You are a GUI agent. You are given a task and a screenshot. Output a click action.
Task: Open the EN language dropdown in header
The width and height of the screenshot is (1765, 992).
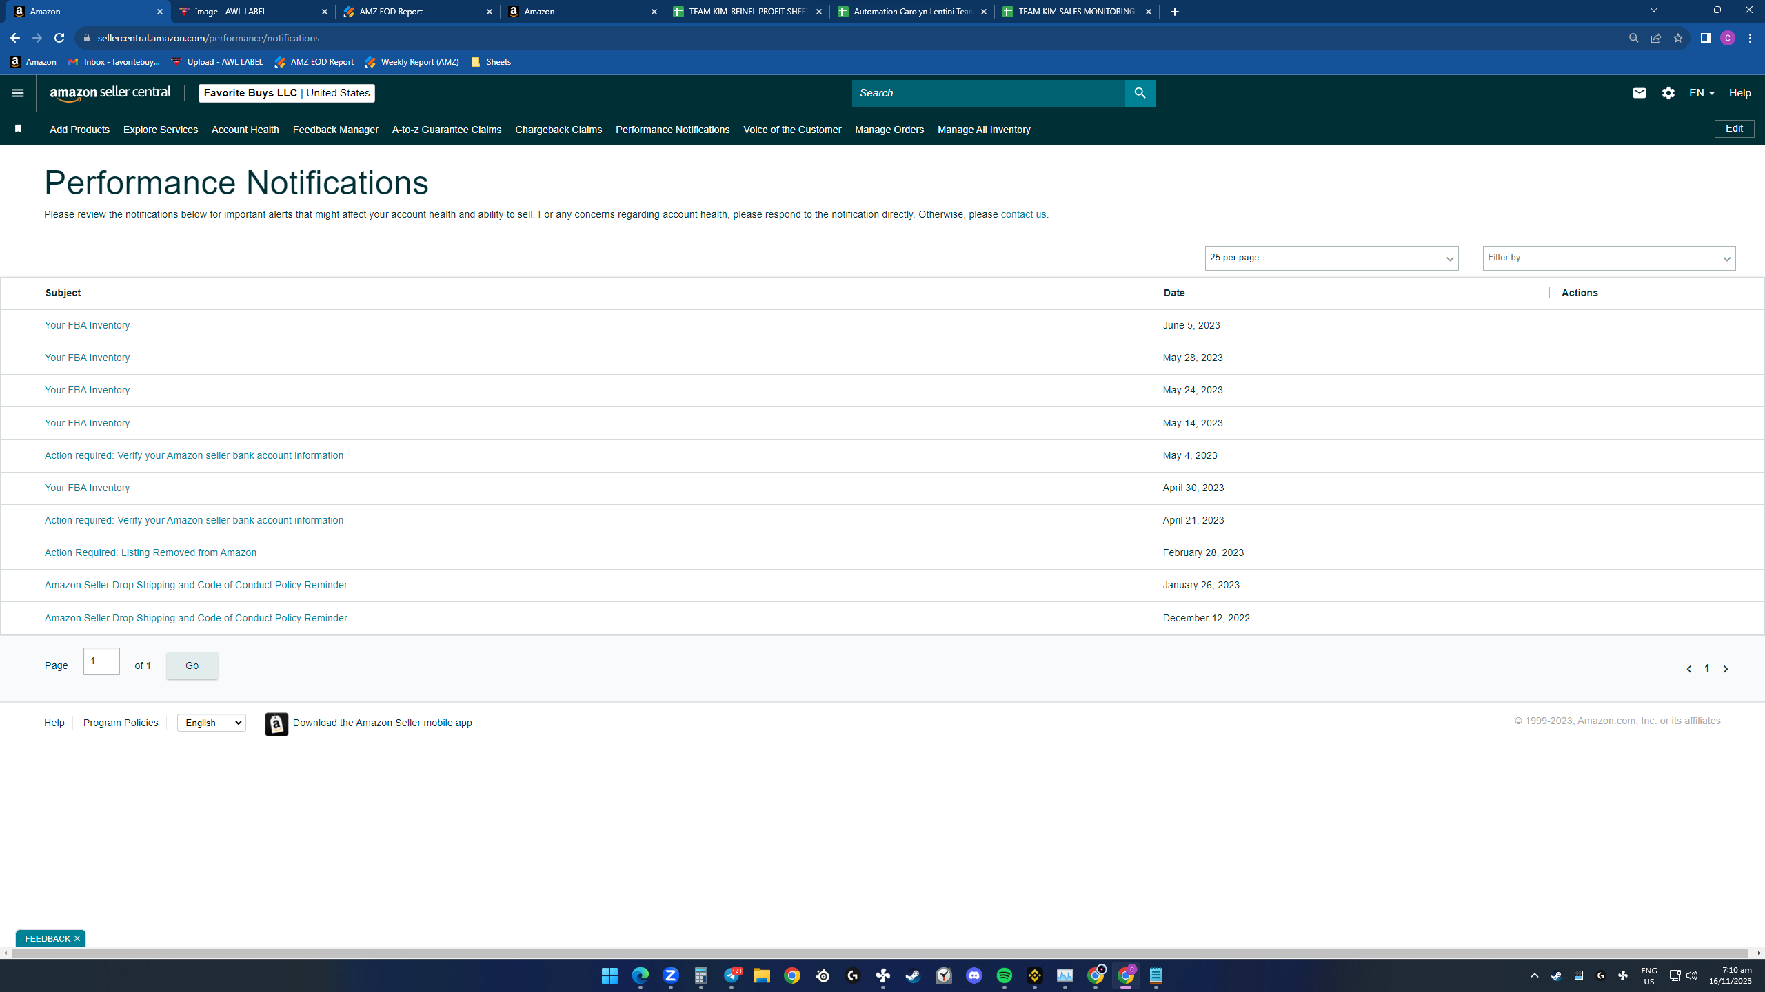click(x=1702, y=93)
